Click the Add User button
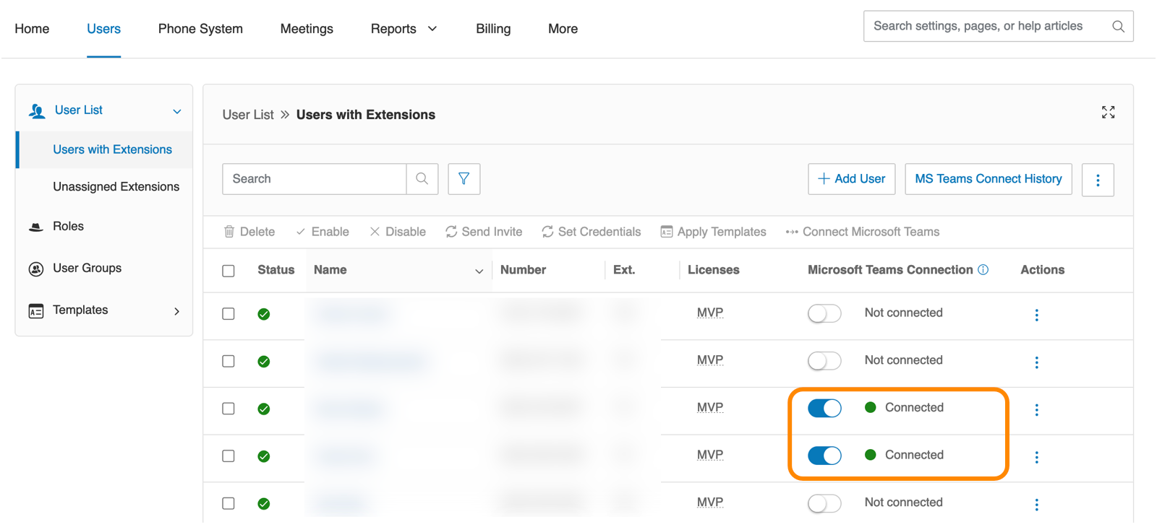The height and width of the screenshot is (527, 1157). 851,179
